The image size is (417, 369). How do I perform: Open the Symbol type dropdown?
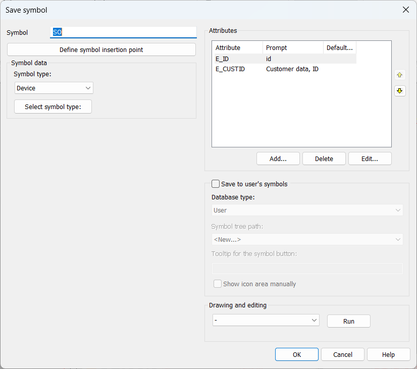[54, 88]
